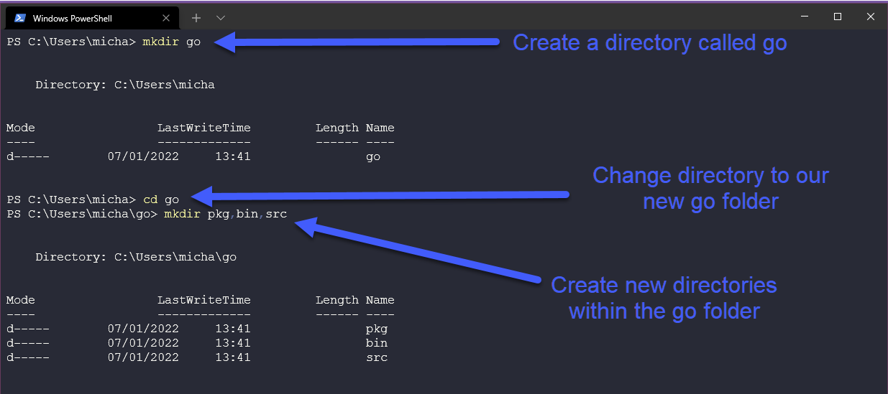This screenshot has height=394, width=888.
Task: Open a new tab with the plus button
Action: [196, 17]
